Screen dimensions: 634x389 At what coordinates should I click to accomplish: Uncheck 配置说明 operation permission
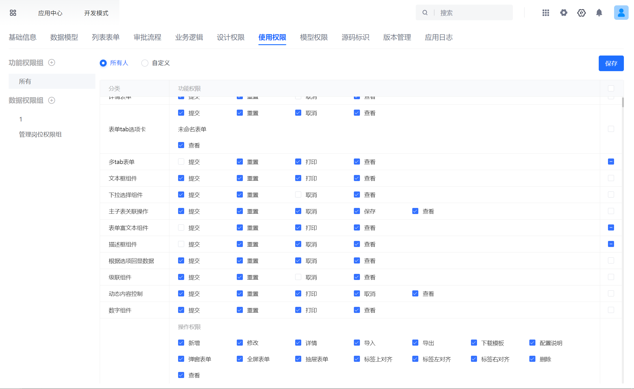[x=533, y=343]
